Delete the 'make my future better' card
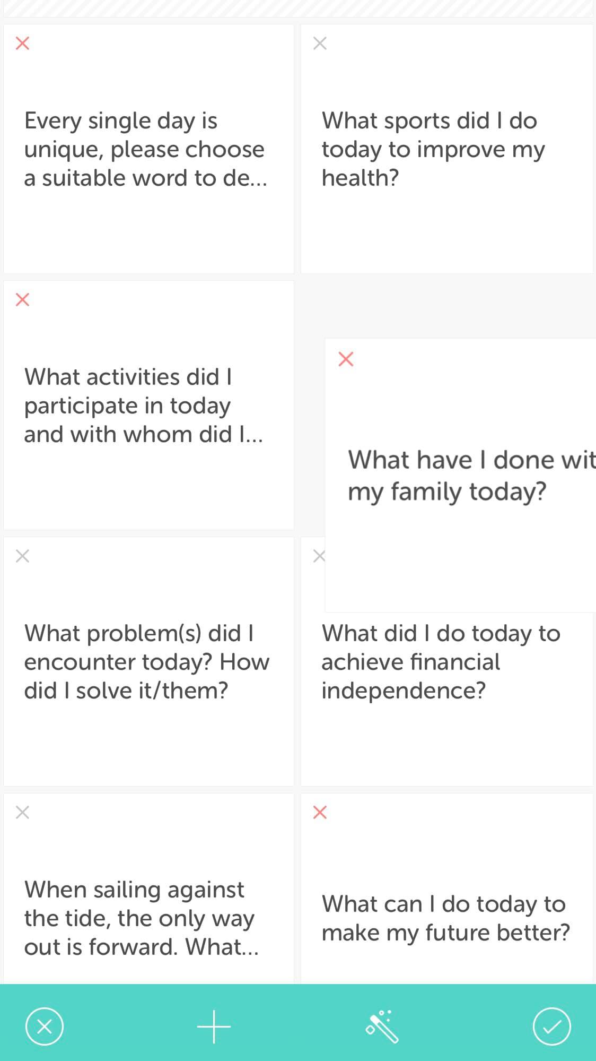This screenshot has height=1061, width=596. tap(320, 812)
